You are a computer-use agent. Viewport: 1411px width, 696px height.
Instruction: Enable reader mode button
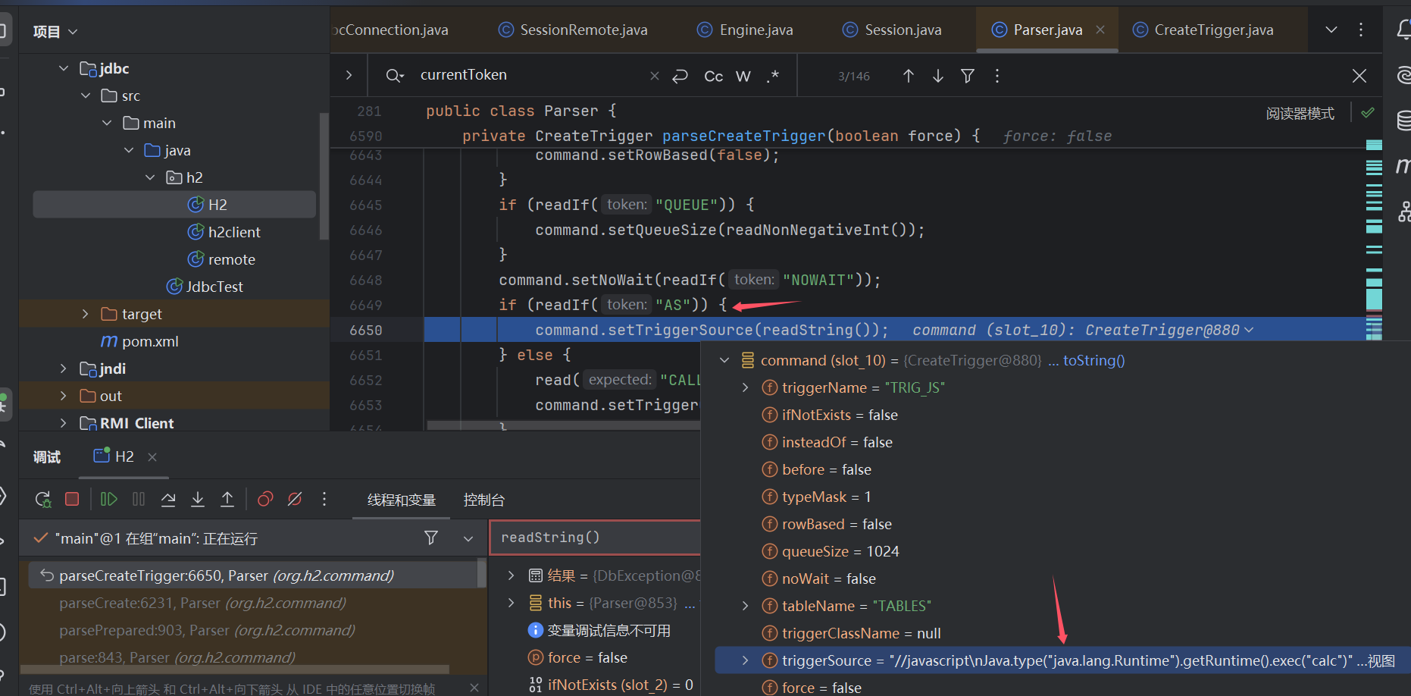(1300, 113)
